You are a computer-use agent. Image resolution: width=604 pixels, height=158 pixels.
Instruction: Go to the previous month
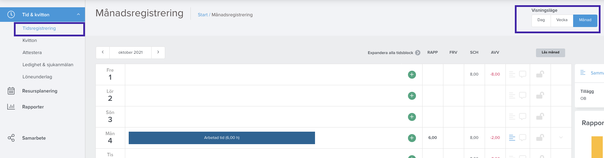pos(103,52)
